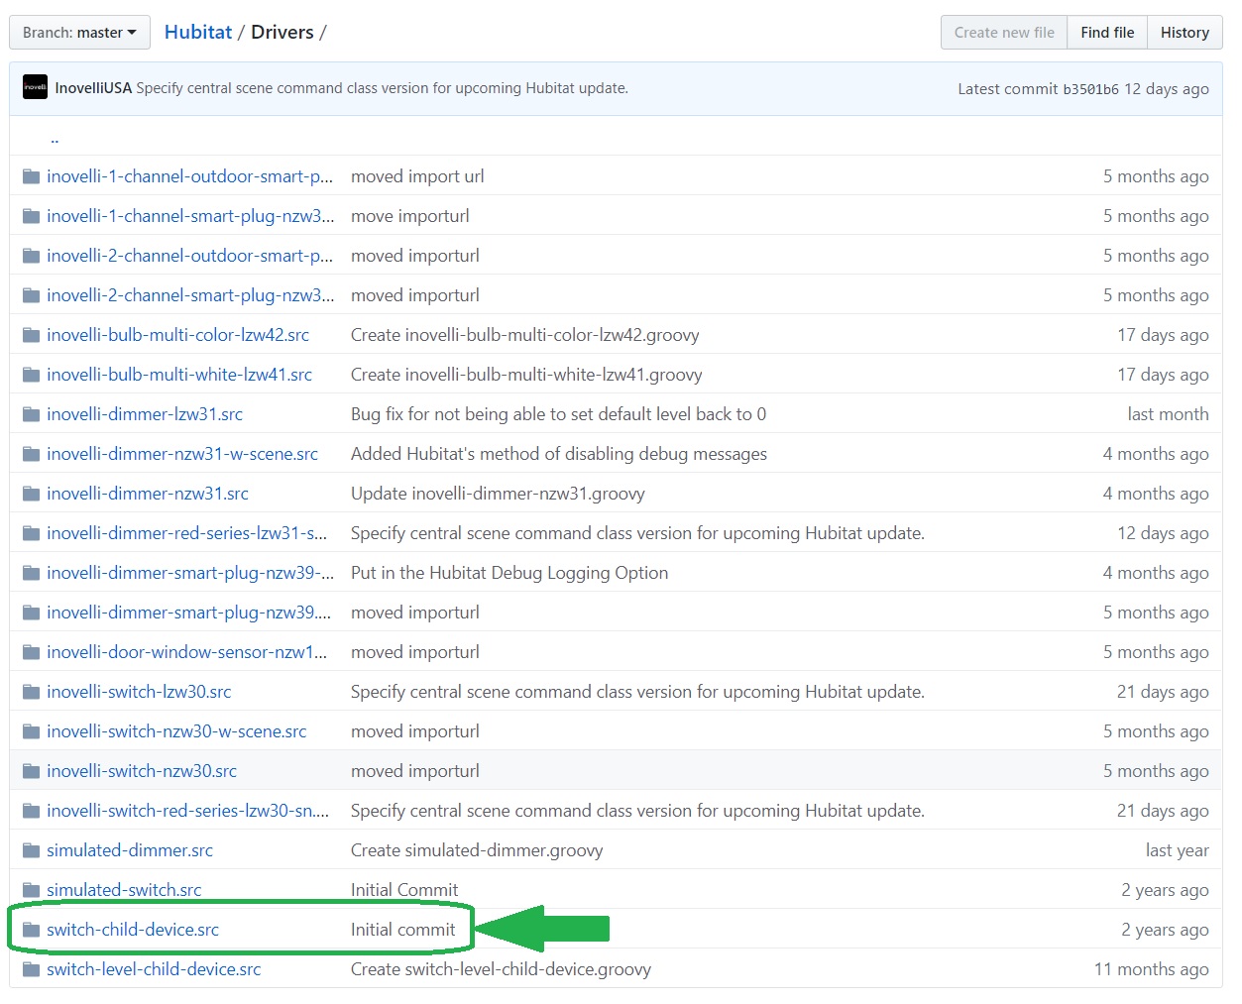Open the inovelli-1-channel-smart-plug-nzw3… folder link
This screenshot has height=1004, width=1242.
point(190,216)
